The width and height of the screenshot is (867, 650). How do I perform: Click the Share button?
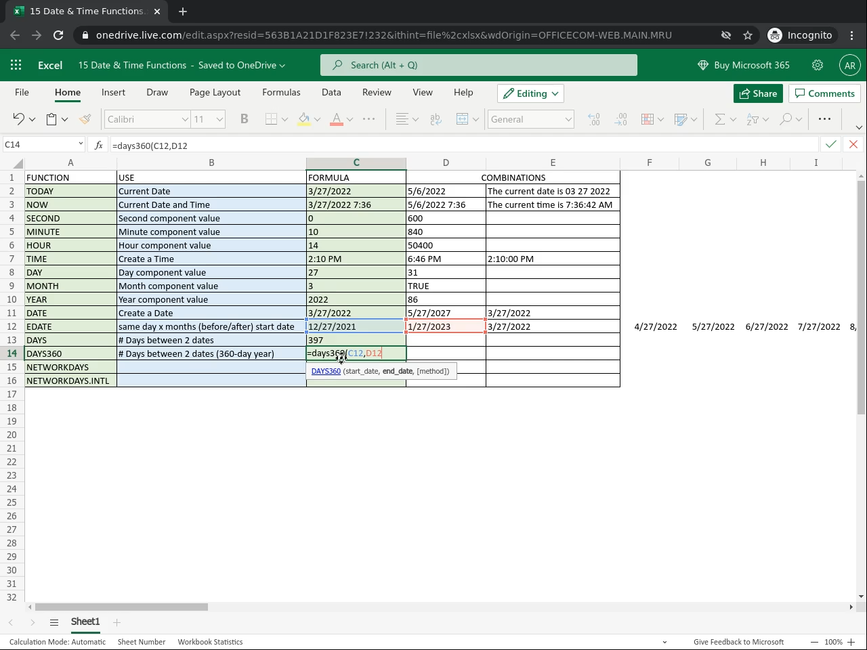tap(758, 93)
